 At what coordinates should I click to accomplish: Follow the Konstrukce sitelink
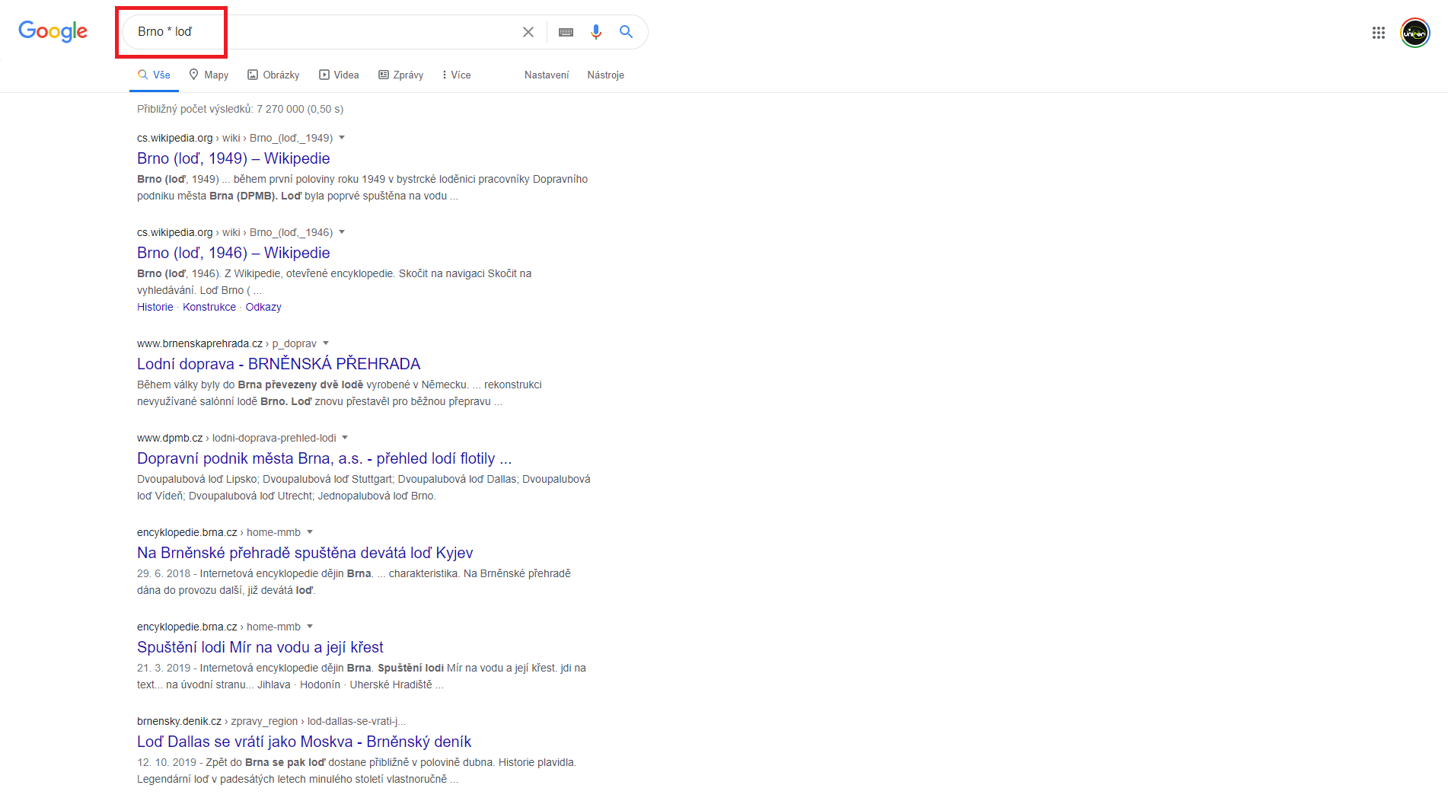(209, 307)
